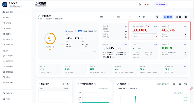The image size is (194, 103).
Task: Open the second 全部 filter dropdown
Action: pos(124,17)
